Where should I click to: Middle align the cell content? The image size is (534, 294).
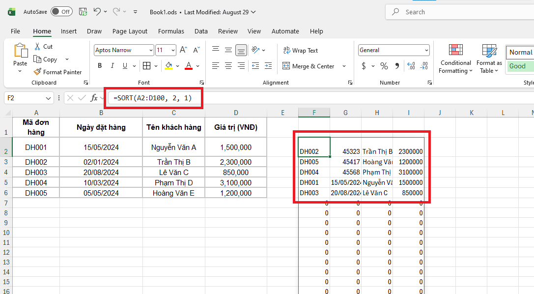coord(228,50)
